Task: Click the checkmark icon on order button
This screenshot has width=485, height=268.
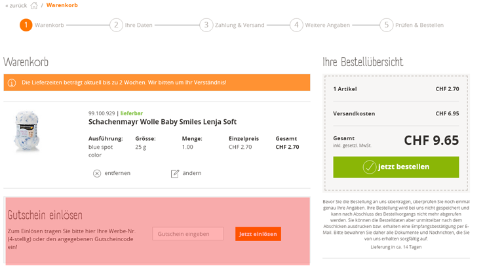Action: click(370, 167)
